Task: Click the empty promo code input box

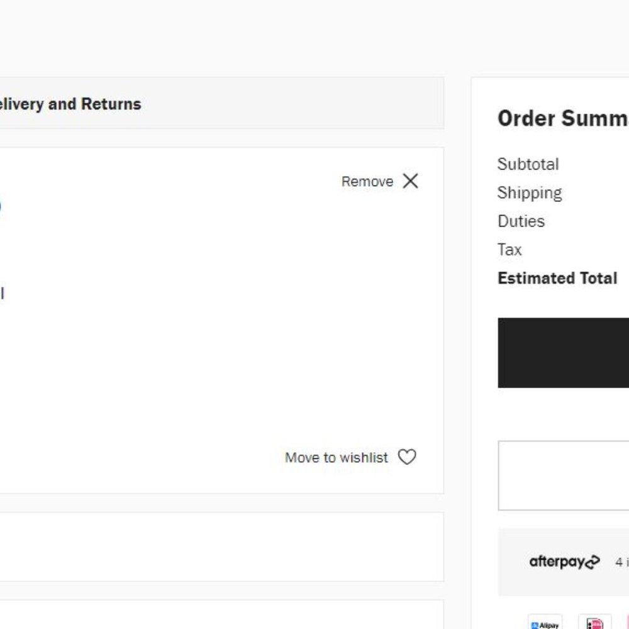Action: point(563,476)
